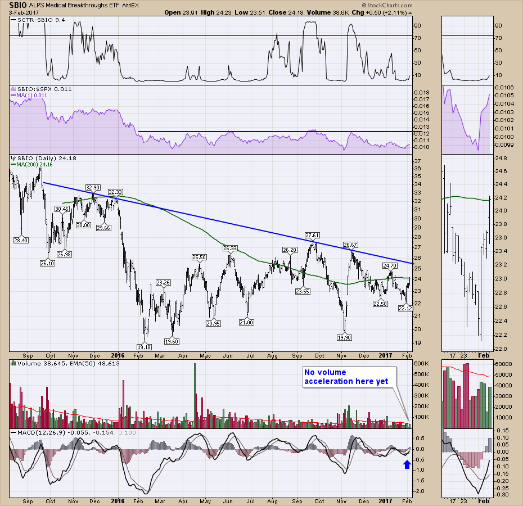Click the 20.95 low price label
The image size is (523, 506).
click(213, 323)
